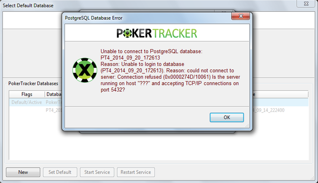Click the Set Default button
Image resolution: width=318 pixels, height=183 pixels.
click(60, 172)
